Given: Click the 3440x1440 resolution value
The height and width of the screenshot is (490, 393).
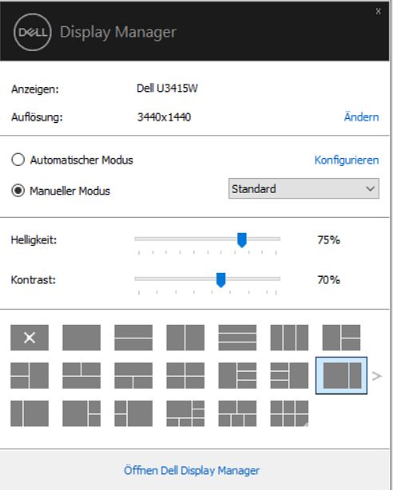Looking at the screenshot, I should (x=164, y=117).
